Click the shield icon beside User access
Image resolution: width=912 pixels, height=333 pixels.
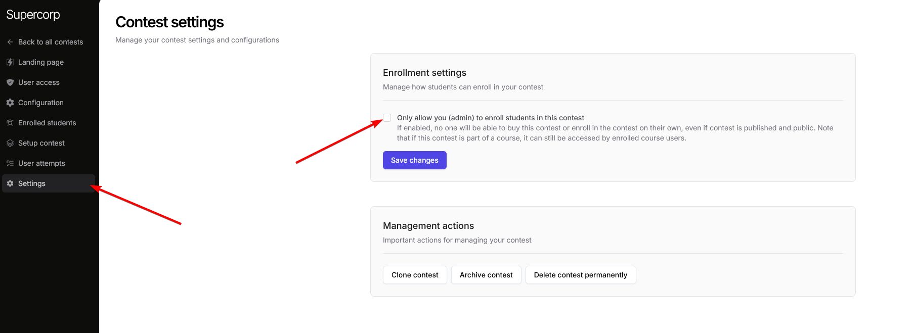(x=10, y=82)
